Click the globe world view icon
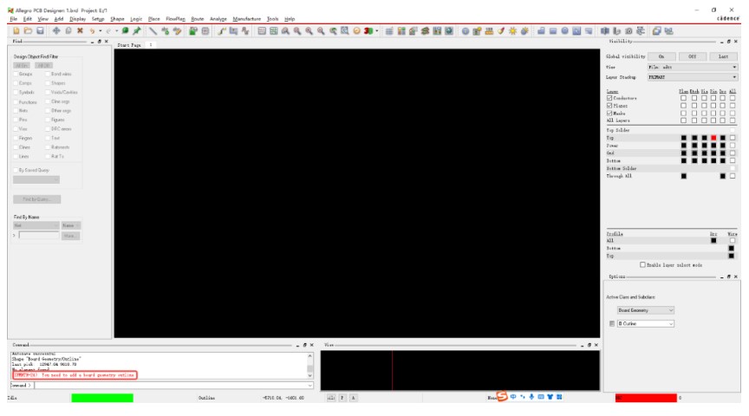Screen dimensions: 749x416 pyautogui.click(x=449, y=31)
